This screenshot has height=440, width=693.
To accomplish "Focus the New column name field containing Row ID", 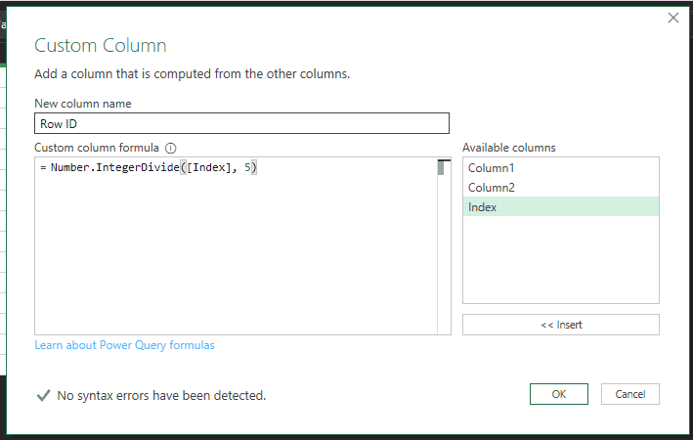I will 241,123.
